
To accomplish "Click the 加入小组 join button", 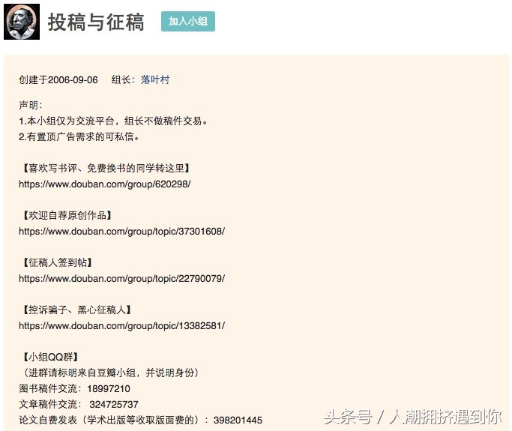I will coord(187,21).
